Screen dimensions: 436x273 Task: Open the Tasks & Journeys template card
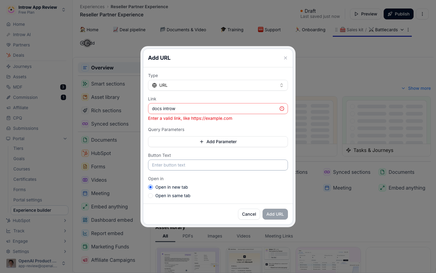386,126
